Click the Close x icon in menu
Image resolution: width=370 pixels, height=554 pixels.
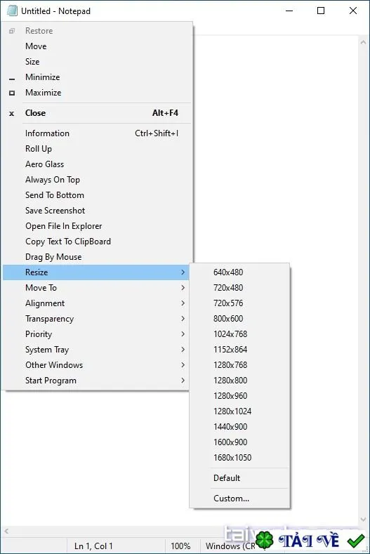click(x=12, y=114)
